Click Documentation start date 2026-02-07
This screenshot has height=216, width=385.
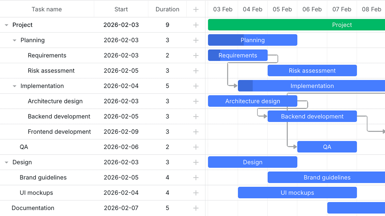121,208
